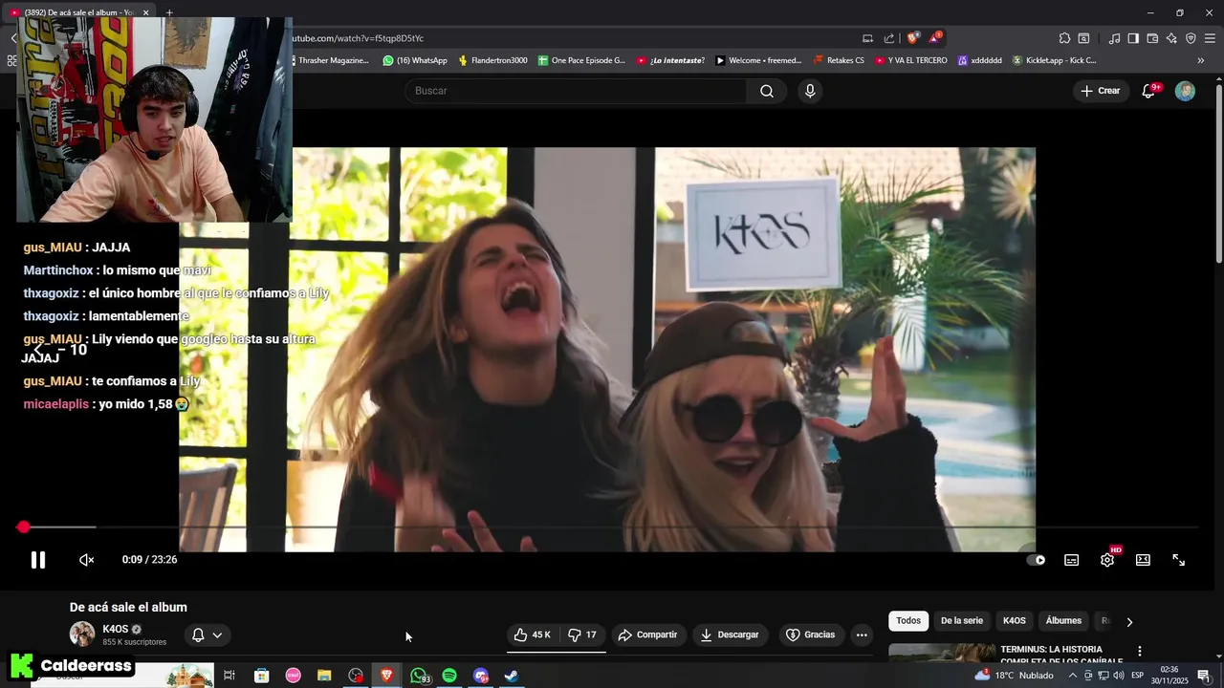1224x688 pixels.
Task: Open the Welcome • freemed... bookmark
Action: pos(758,60)
